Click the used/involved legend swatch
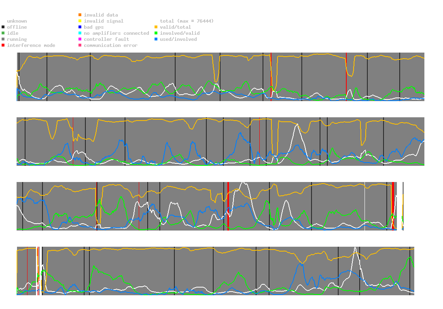 click(156, 39)
